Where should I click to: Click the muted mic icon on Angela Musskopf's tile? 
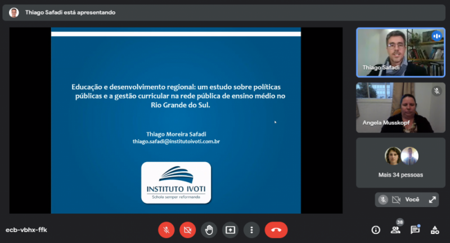437,91
